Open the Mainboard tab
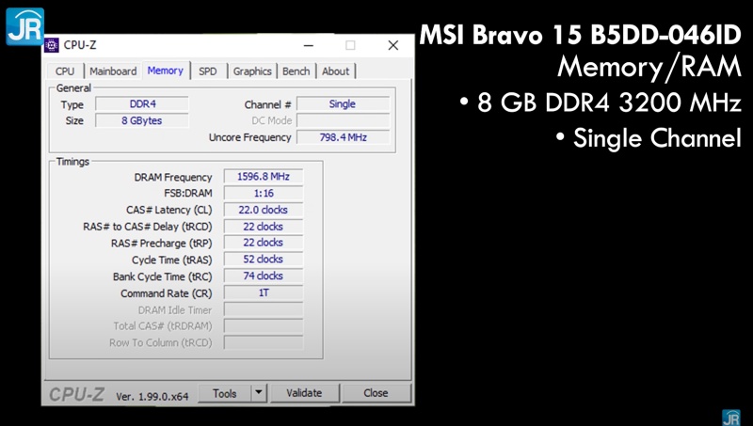Viewport: 753px width, 426px height. tap(113, 71)
